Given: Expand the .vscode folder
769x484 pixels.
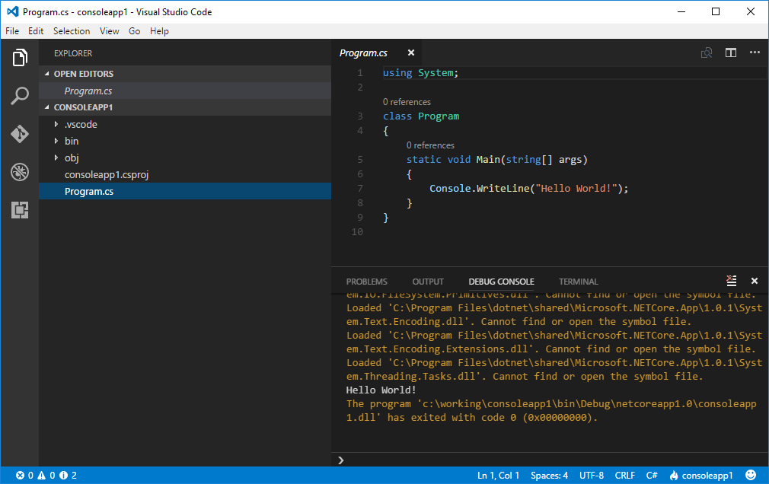Looking at the screenshot, I should [80, 124].
